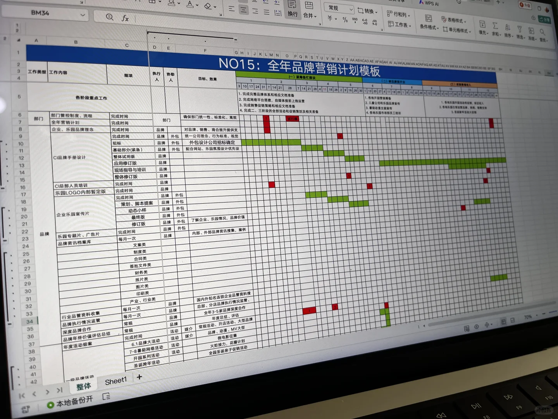Align text right in the cell
This screenshot has height=419, width=558.
point(255,10)
